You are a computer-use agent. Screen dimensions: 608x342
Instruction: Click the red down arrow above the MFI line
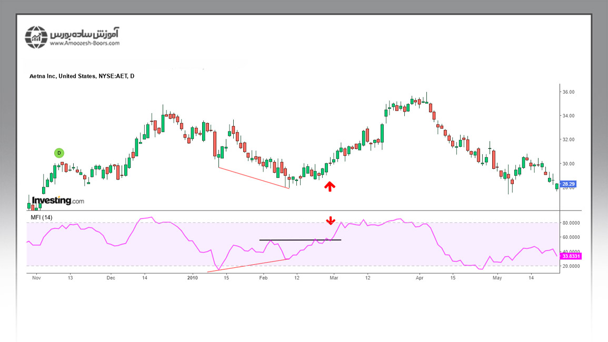[x=331, y=220]
